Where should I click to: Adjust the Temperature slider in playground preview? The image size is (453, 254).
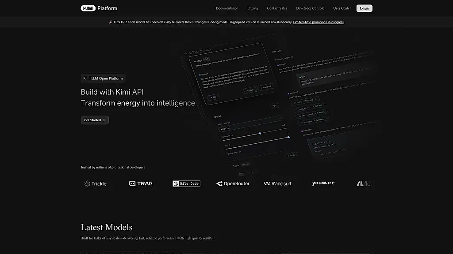[x=255, y=135]
